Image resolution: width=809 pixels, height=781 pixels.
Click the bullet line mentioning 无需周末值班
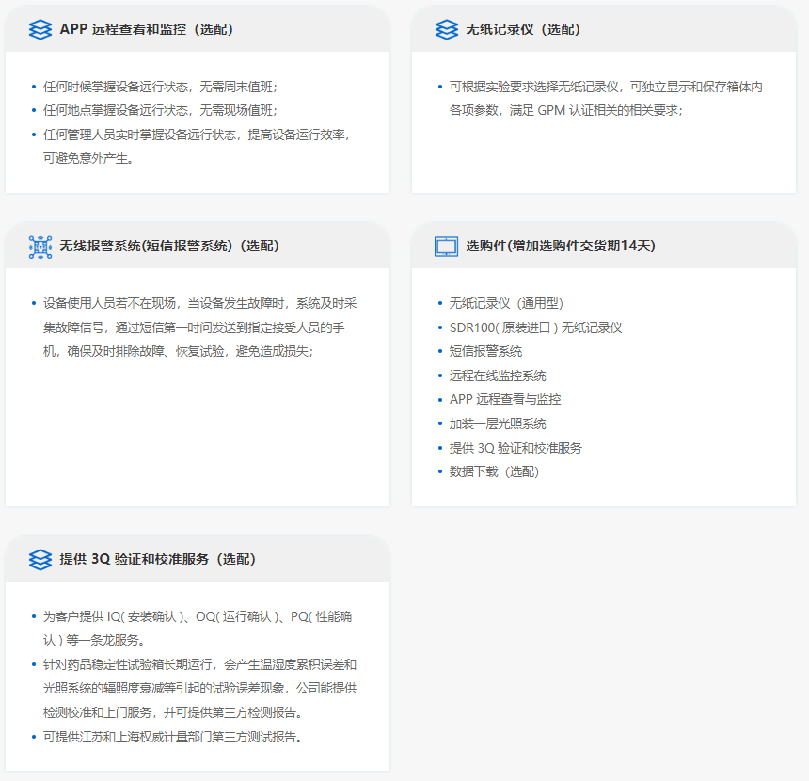[x=160, y=87]
